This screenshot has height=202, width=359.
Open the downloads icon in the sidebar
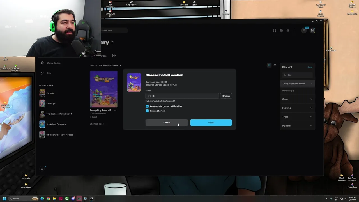click(x=42, y=169)
